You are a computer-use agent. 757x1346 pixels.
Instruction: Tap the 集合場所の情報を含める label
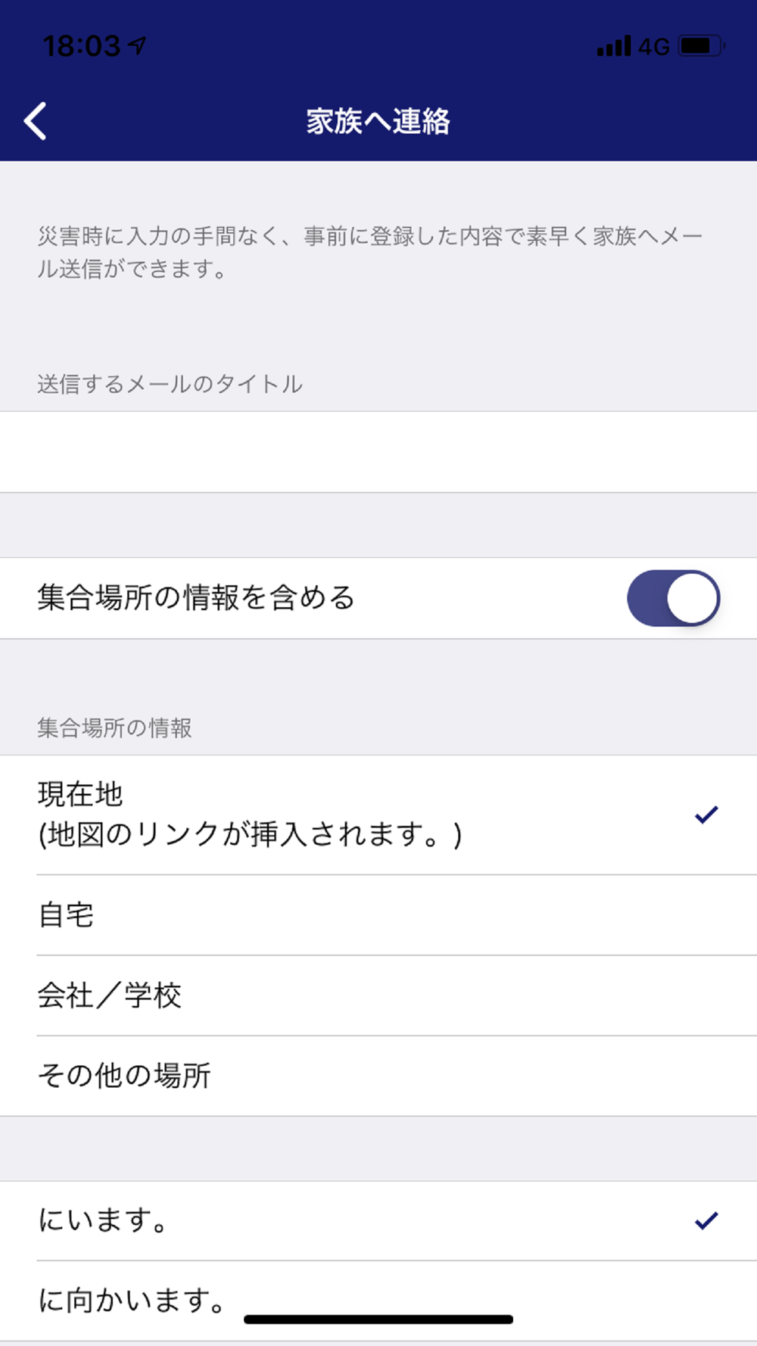click(x=196, y=598)
